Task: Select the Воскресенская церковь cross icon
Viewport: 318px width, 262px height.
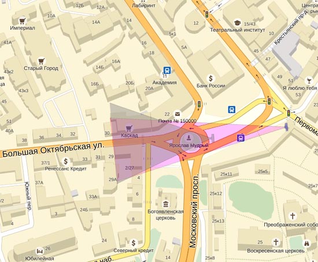Action: pos(276,242)
